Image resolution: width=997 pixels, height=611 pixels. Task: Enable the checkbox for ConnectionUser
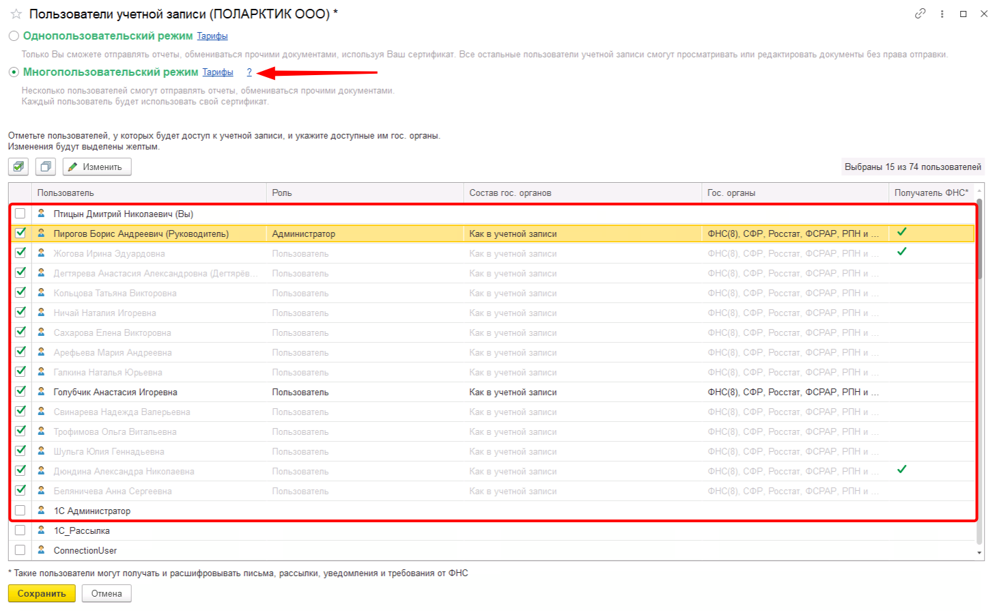20,550
